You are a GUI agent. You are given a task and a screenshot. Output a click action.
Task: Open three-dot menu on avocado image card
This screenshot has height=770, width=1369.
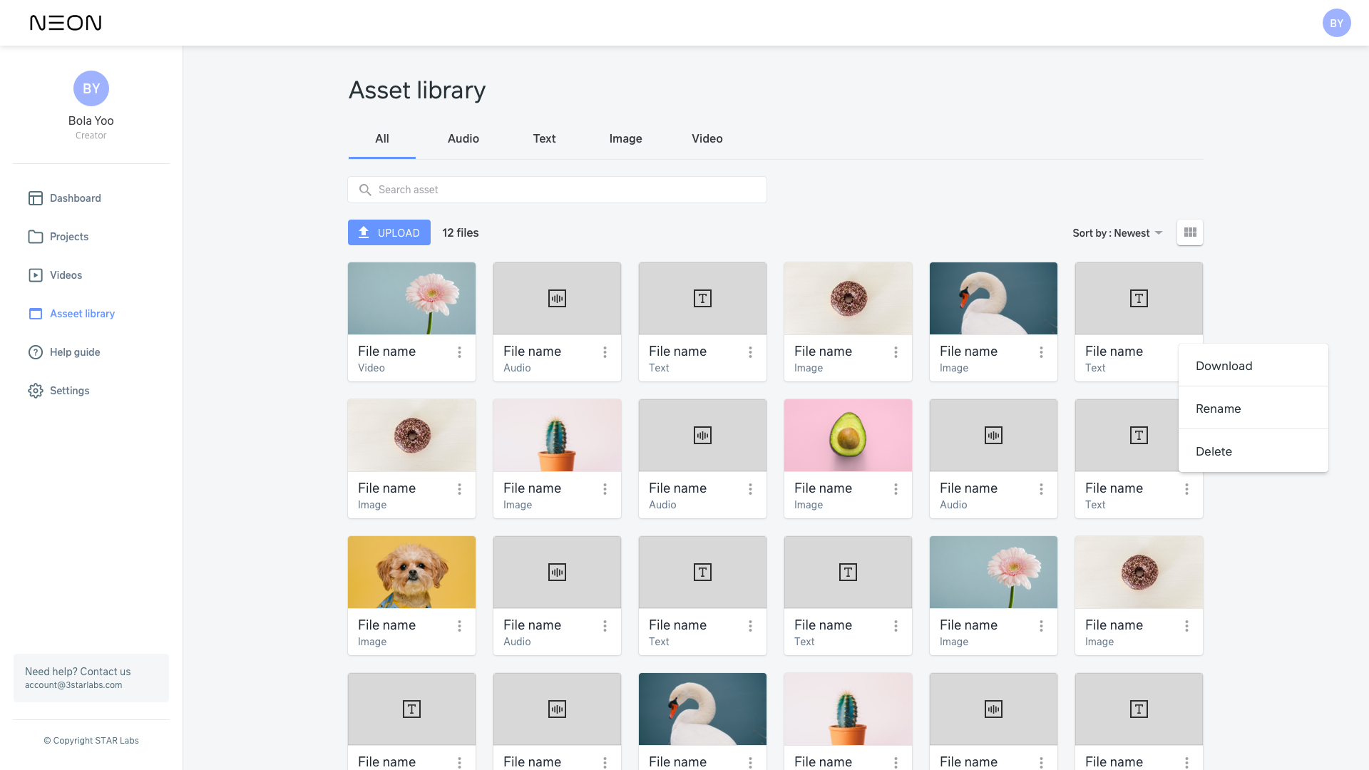coord(896,489)
